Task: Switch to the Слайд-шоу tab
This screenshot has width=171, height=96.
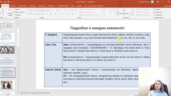Action: (51, 6)
